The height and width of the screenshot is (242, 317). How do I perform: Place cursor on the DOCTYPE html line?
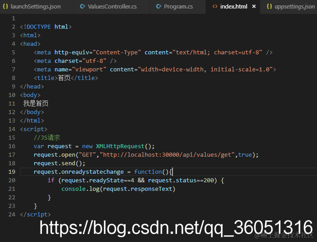46,27
